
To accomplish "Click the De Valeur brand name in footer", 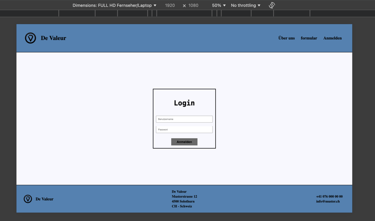I will [44, 199].
